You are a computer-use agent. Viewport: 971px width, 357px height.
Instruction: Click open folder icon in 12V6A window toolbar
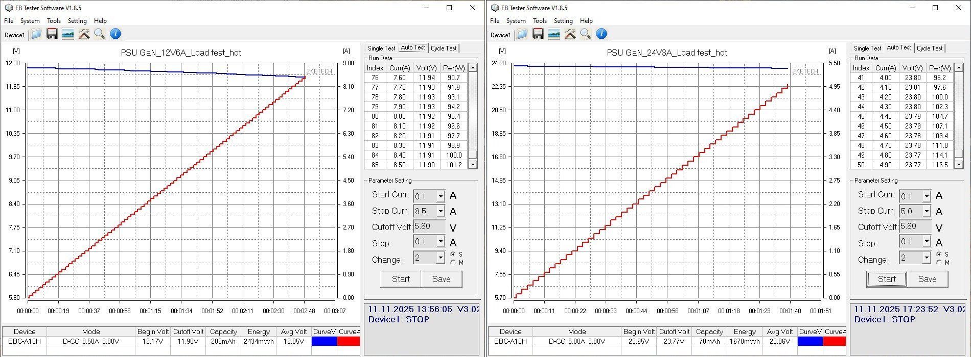36,34
